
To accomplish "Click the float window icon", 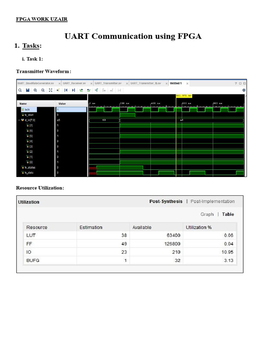I will pos(245,83).
